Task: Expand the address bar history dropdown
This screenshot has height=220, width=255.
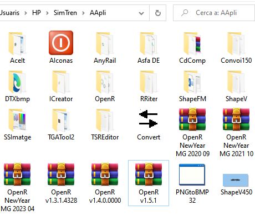Action: coord(141,13)
